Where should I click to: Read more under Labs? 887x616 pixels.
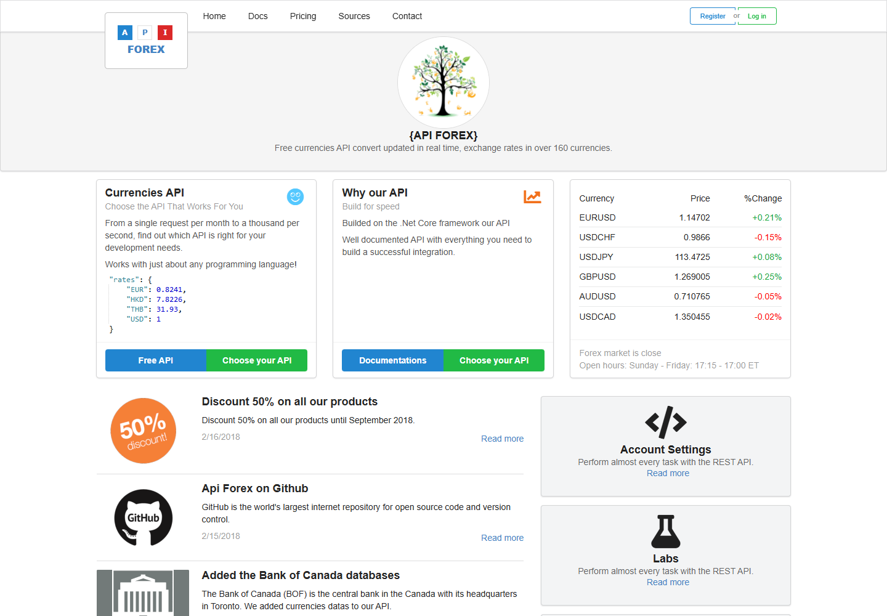pos(668,582)
